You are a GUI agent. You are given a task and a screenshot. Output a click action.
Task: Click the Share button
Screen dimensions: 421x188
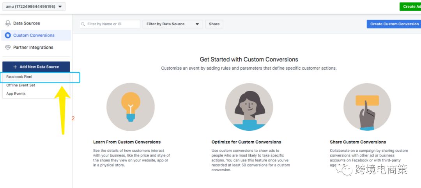click(214, 24)
